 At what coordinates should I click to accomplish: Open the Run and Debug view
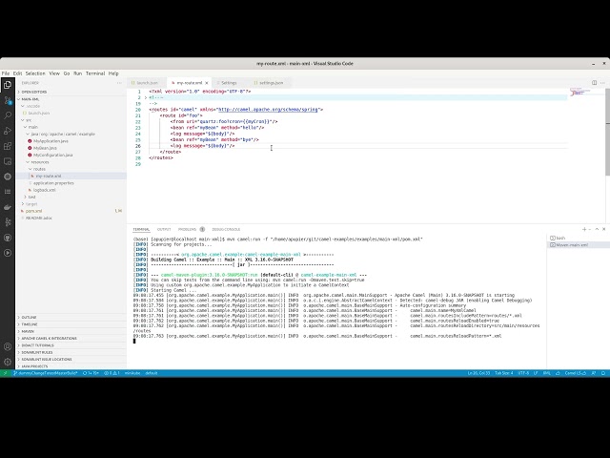pos(8,131)
